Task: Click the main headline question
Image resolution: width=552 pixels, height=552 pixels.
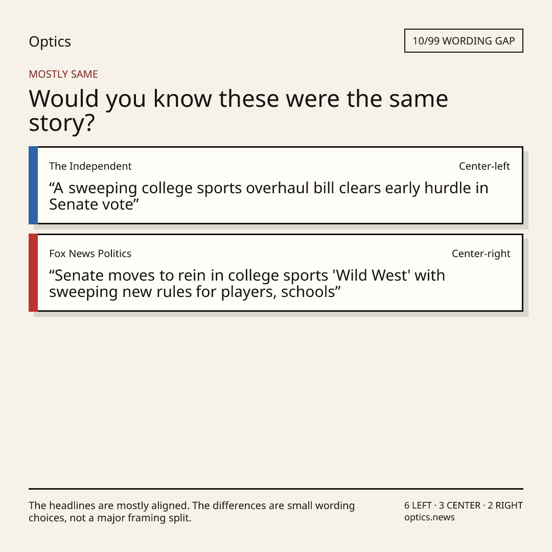Action: [238, 110]
